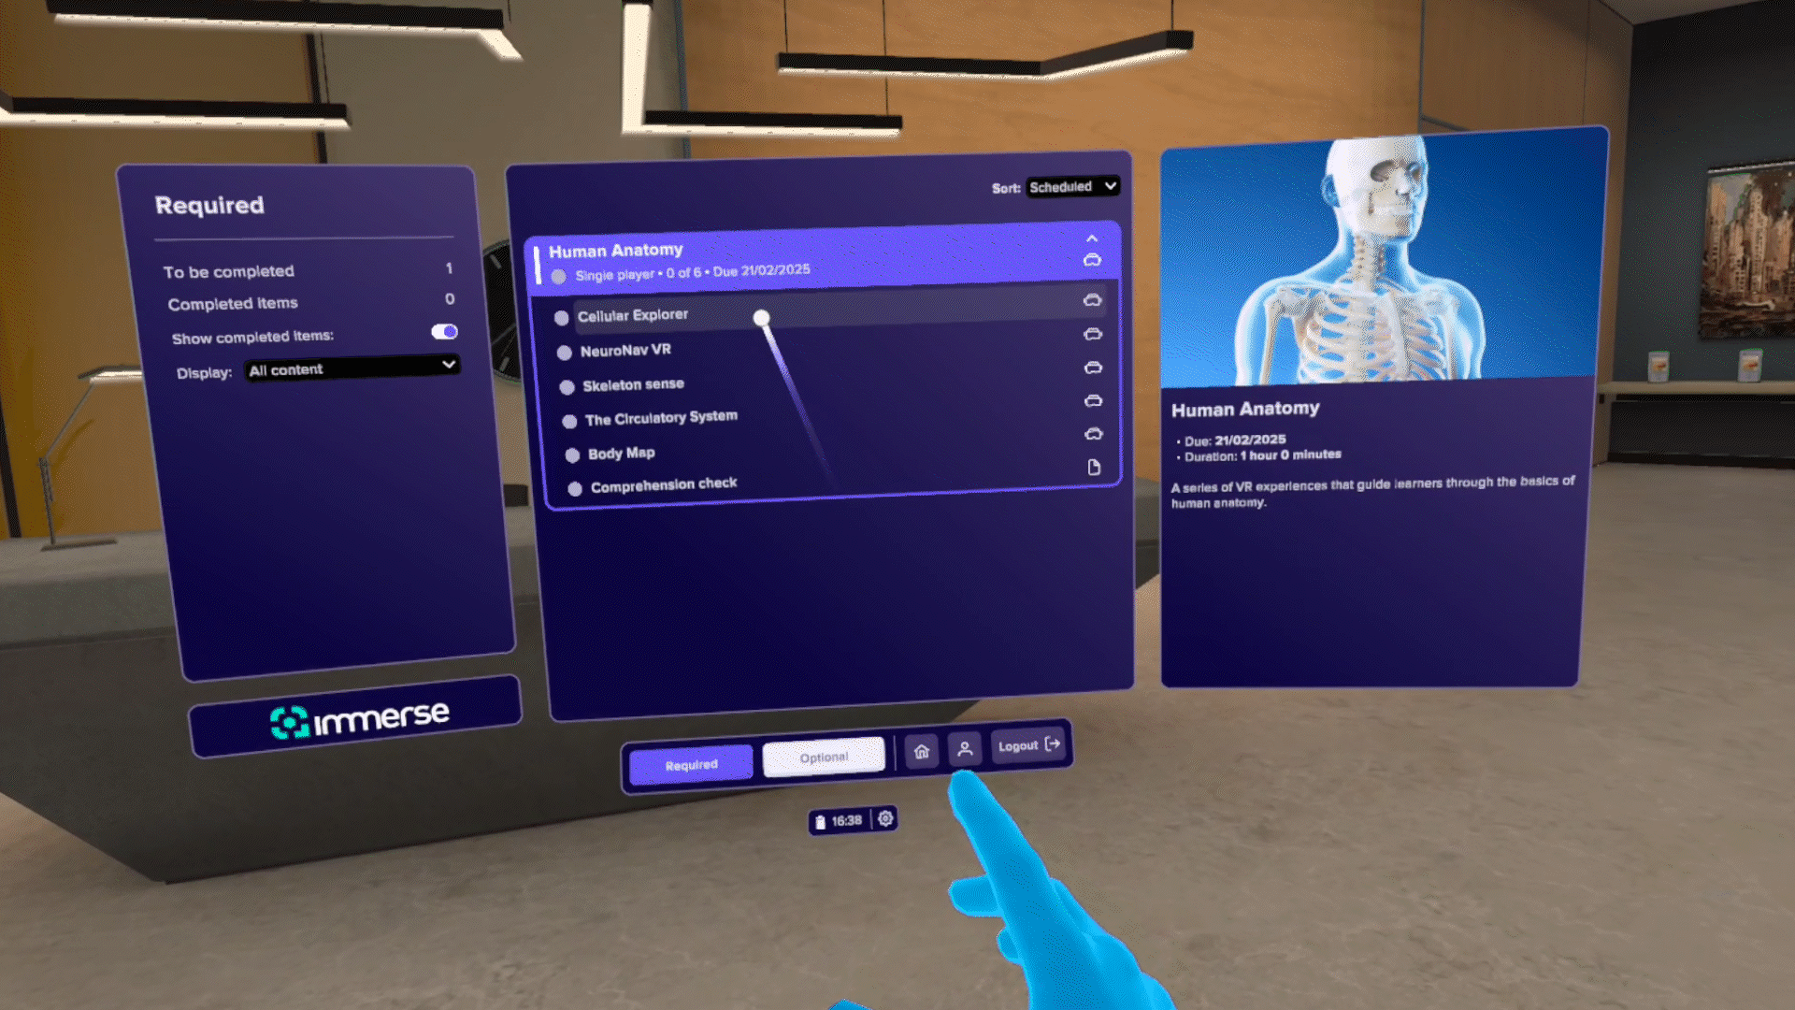1795x1010 pixels.
Task: Click the document icon next to Comprehension check
Action: point(1092,466)
